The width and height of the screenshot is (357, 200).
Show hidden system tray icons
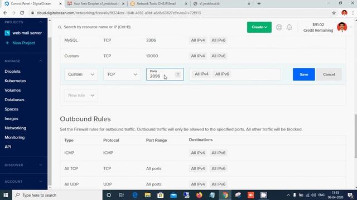(x=288, y=195)
